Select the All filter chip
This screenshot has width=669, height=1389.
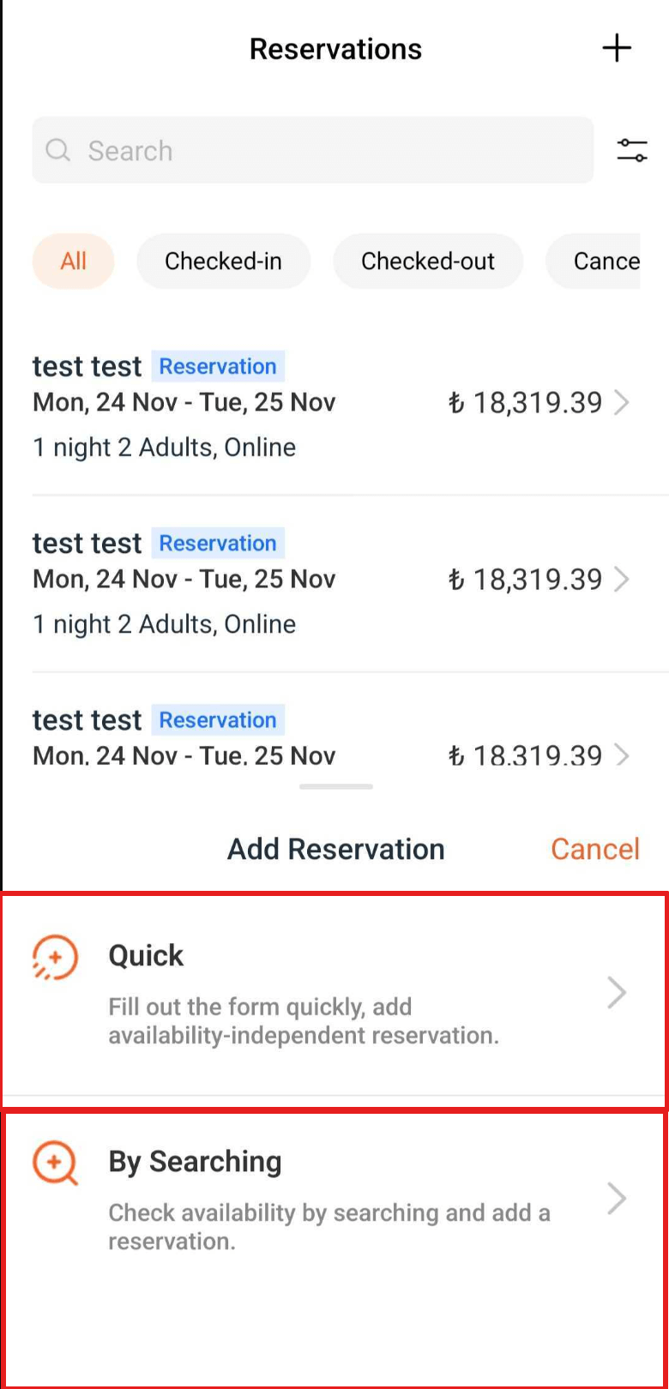(x=74, y=262)
